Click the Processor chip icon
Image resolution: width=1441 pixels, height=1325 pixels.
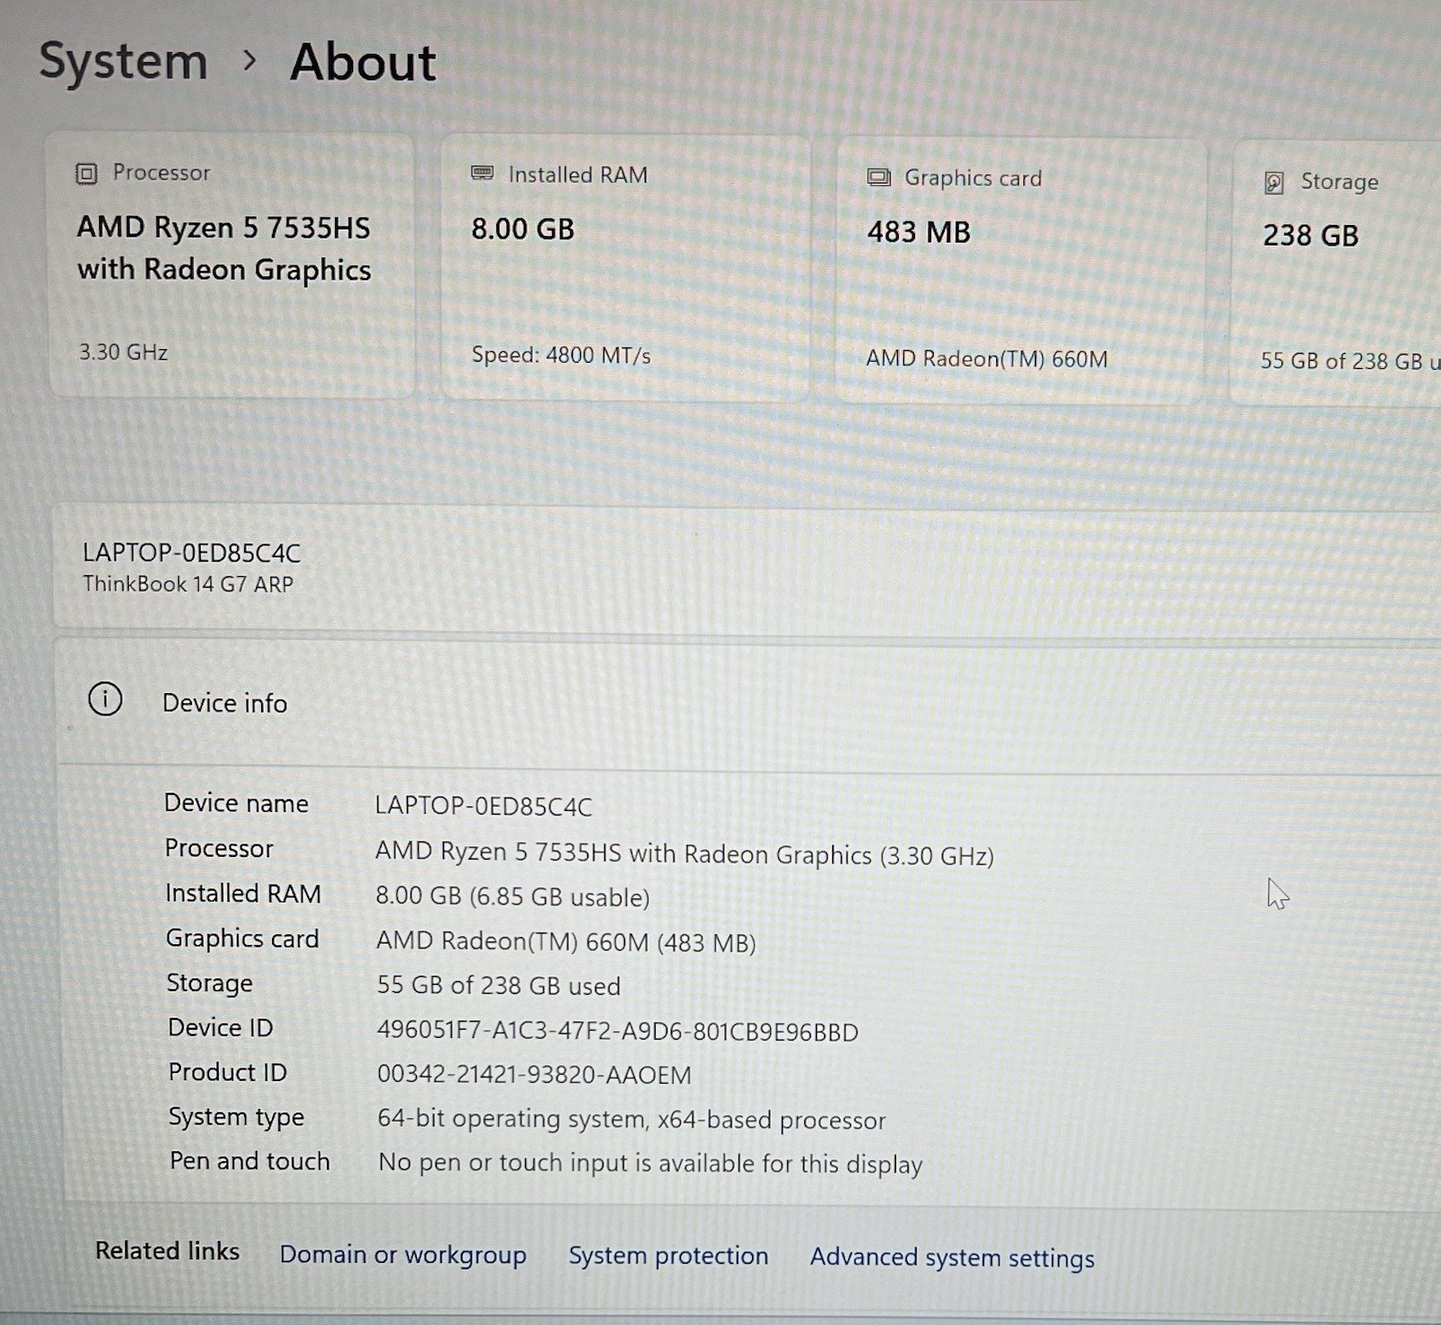(86, 173)
